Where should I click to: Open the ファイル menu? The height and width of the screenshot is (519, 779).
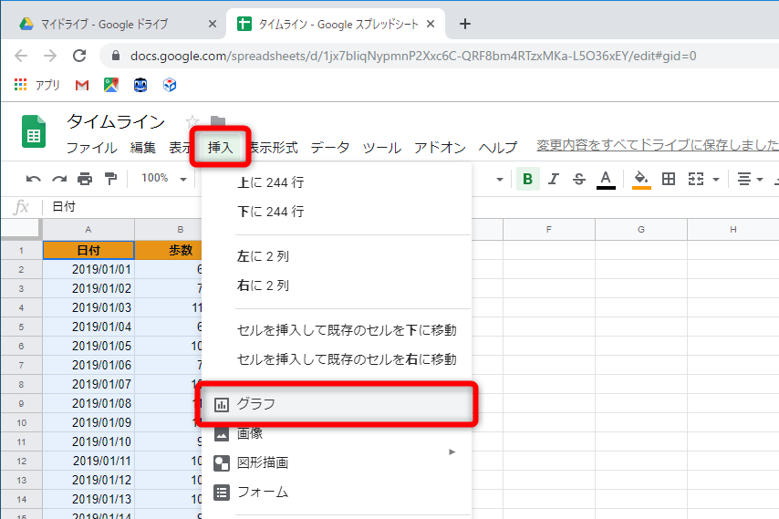(x=92, y=148)
